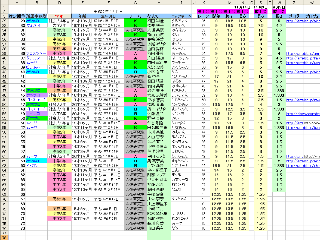Click the チーム header cell
Image resolution: width=320 pixels, height=240 pixels.
pos(135,16)
